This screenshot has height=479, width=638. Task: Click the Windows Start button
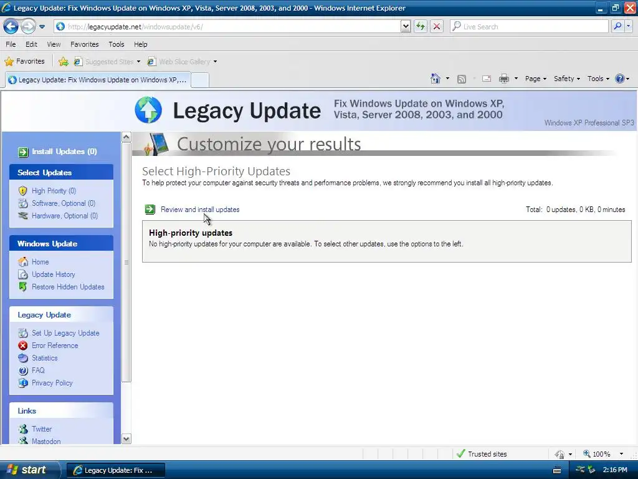30,470
